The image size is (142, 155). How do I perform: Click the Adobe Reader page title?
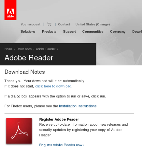point(29,58)
